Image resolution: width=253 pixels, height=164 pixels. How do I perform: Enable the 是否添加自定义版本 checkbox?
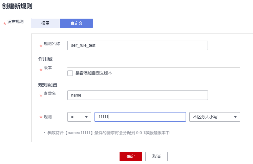(70, 73)
